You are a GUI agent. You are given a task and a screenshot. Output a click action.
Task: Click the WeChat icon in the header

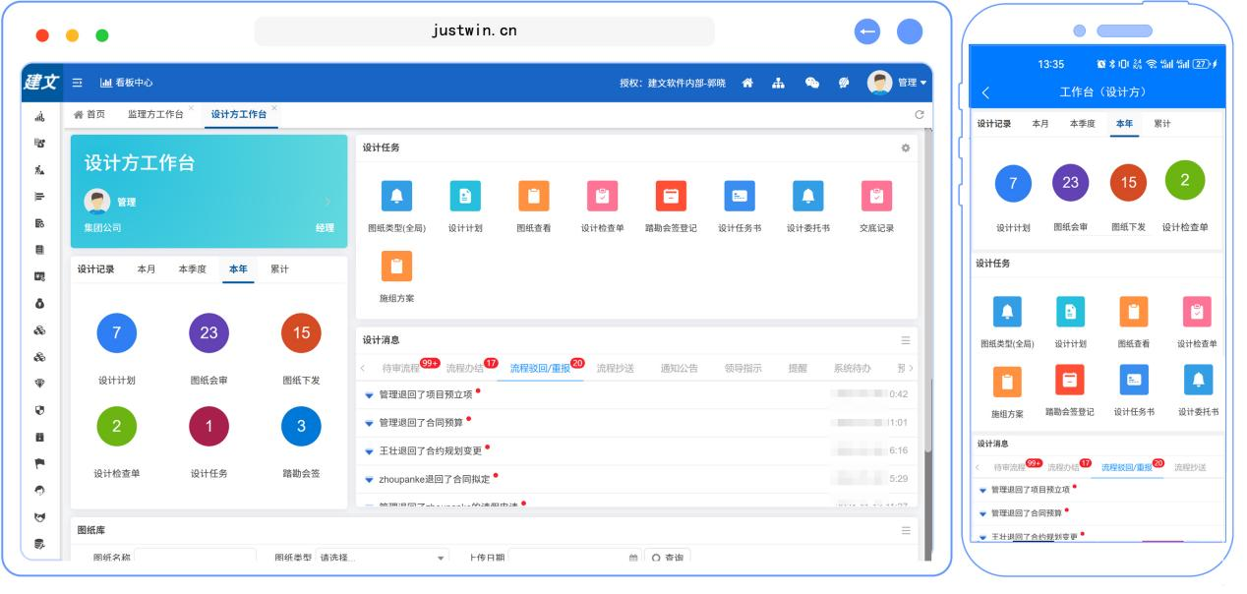tap(812, 83)
